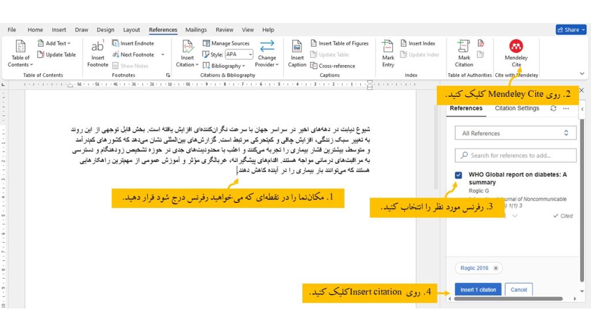
Task: Click the search references field
Action: tap(515, 155)
